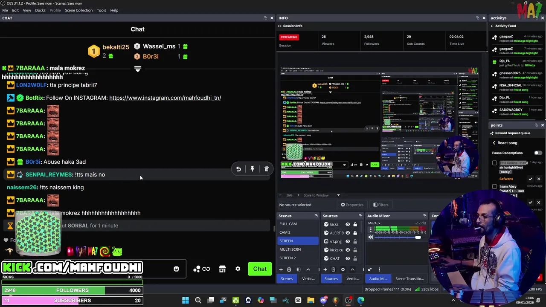
Task: Open FL Studio from taskbar
Action: [336, 300]
